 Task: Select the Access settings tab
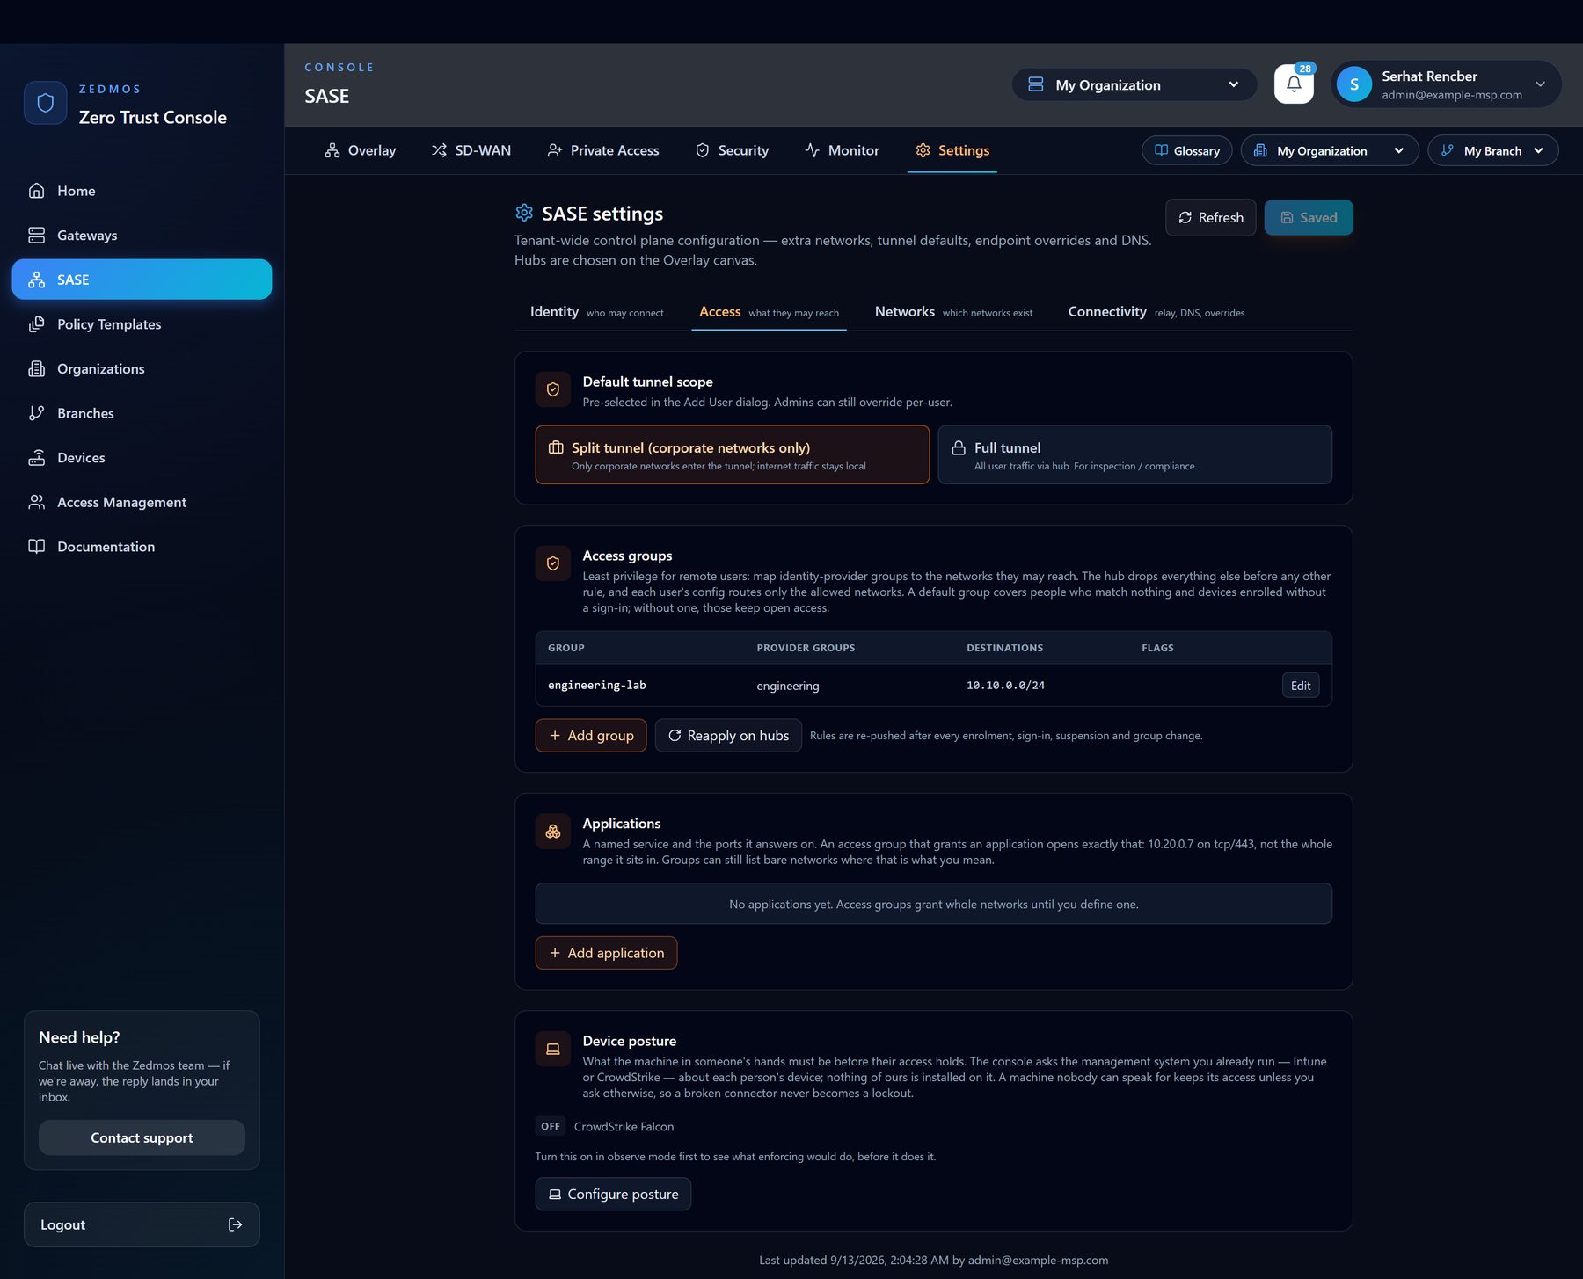[x=769, y=312]
